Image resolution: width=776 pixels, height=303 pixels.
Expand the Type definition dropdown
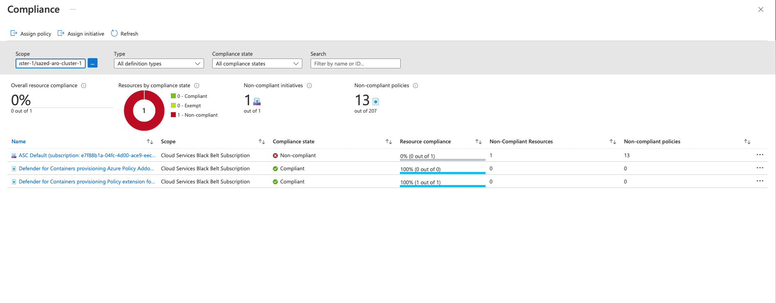(x=159, y=63)
